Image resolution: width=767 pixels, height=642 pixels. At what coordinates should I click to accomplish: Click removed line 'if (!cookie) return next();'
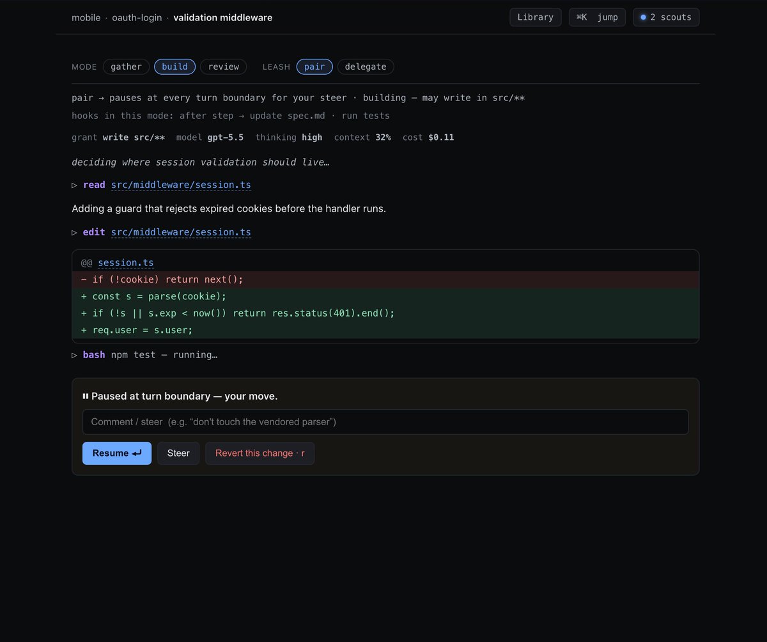(x=385, y=279)
